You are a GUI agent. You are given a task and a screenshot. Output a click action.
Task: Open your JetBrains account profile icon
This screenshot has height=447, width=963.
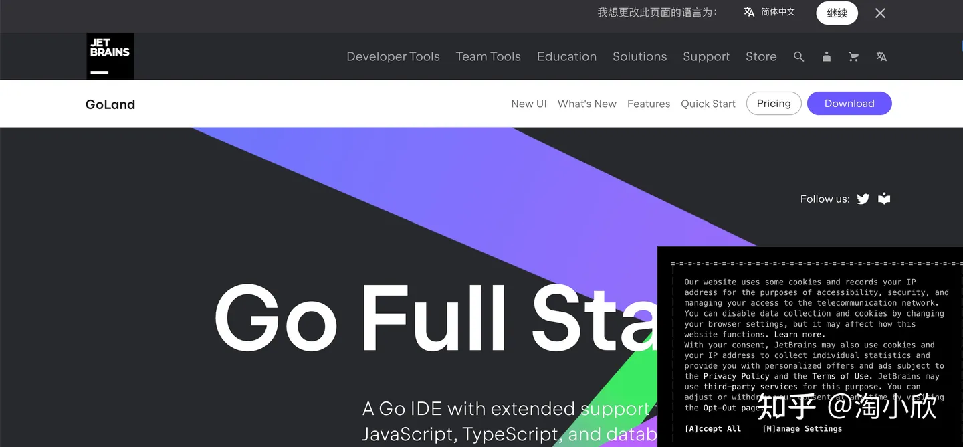pos(826,56)
